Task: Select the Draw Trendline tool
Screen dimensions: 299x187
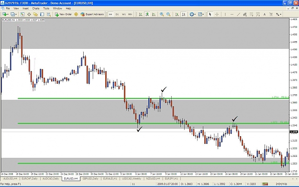Action: point(238,14)
